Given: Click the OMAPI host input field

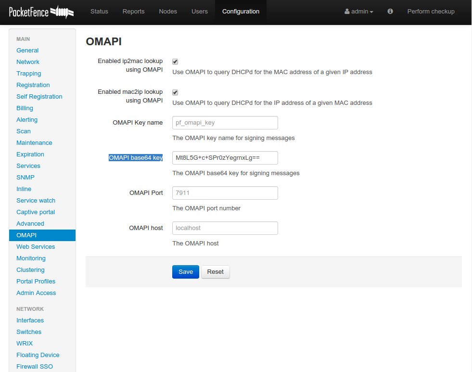Looking at the screenshot, I should click(225, 228).
